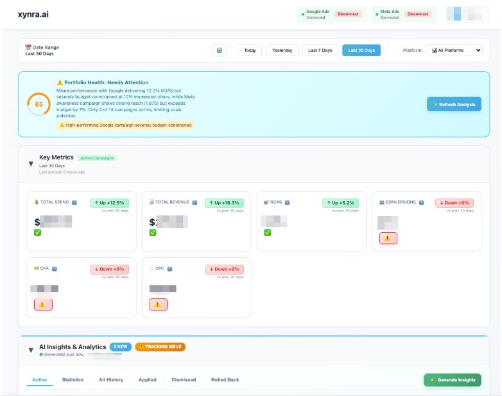Open Total Spend info icon
This screenshot has height=396, width=502.
tap(74, 203)
